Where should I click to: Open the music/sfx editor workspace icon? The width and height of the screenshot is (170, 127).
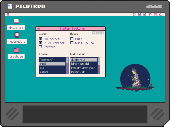(150, 14)
